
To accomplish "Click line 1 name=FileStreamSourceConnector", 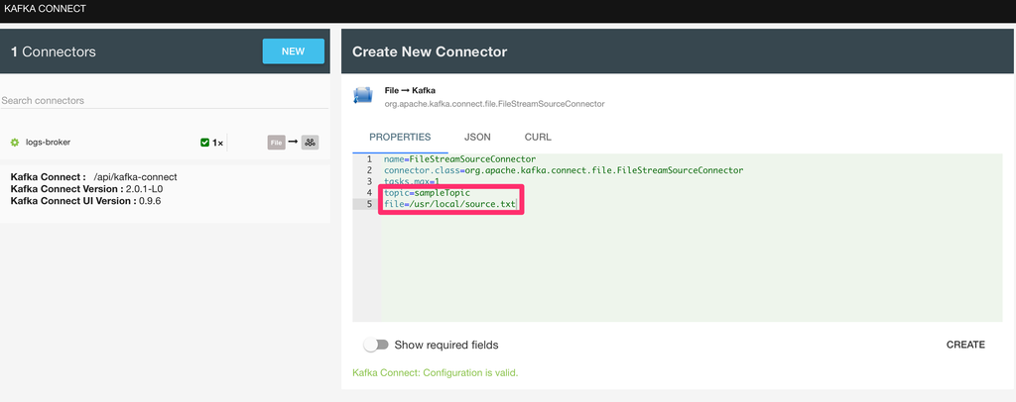I will point(459,159).
